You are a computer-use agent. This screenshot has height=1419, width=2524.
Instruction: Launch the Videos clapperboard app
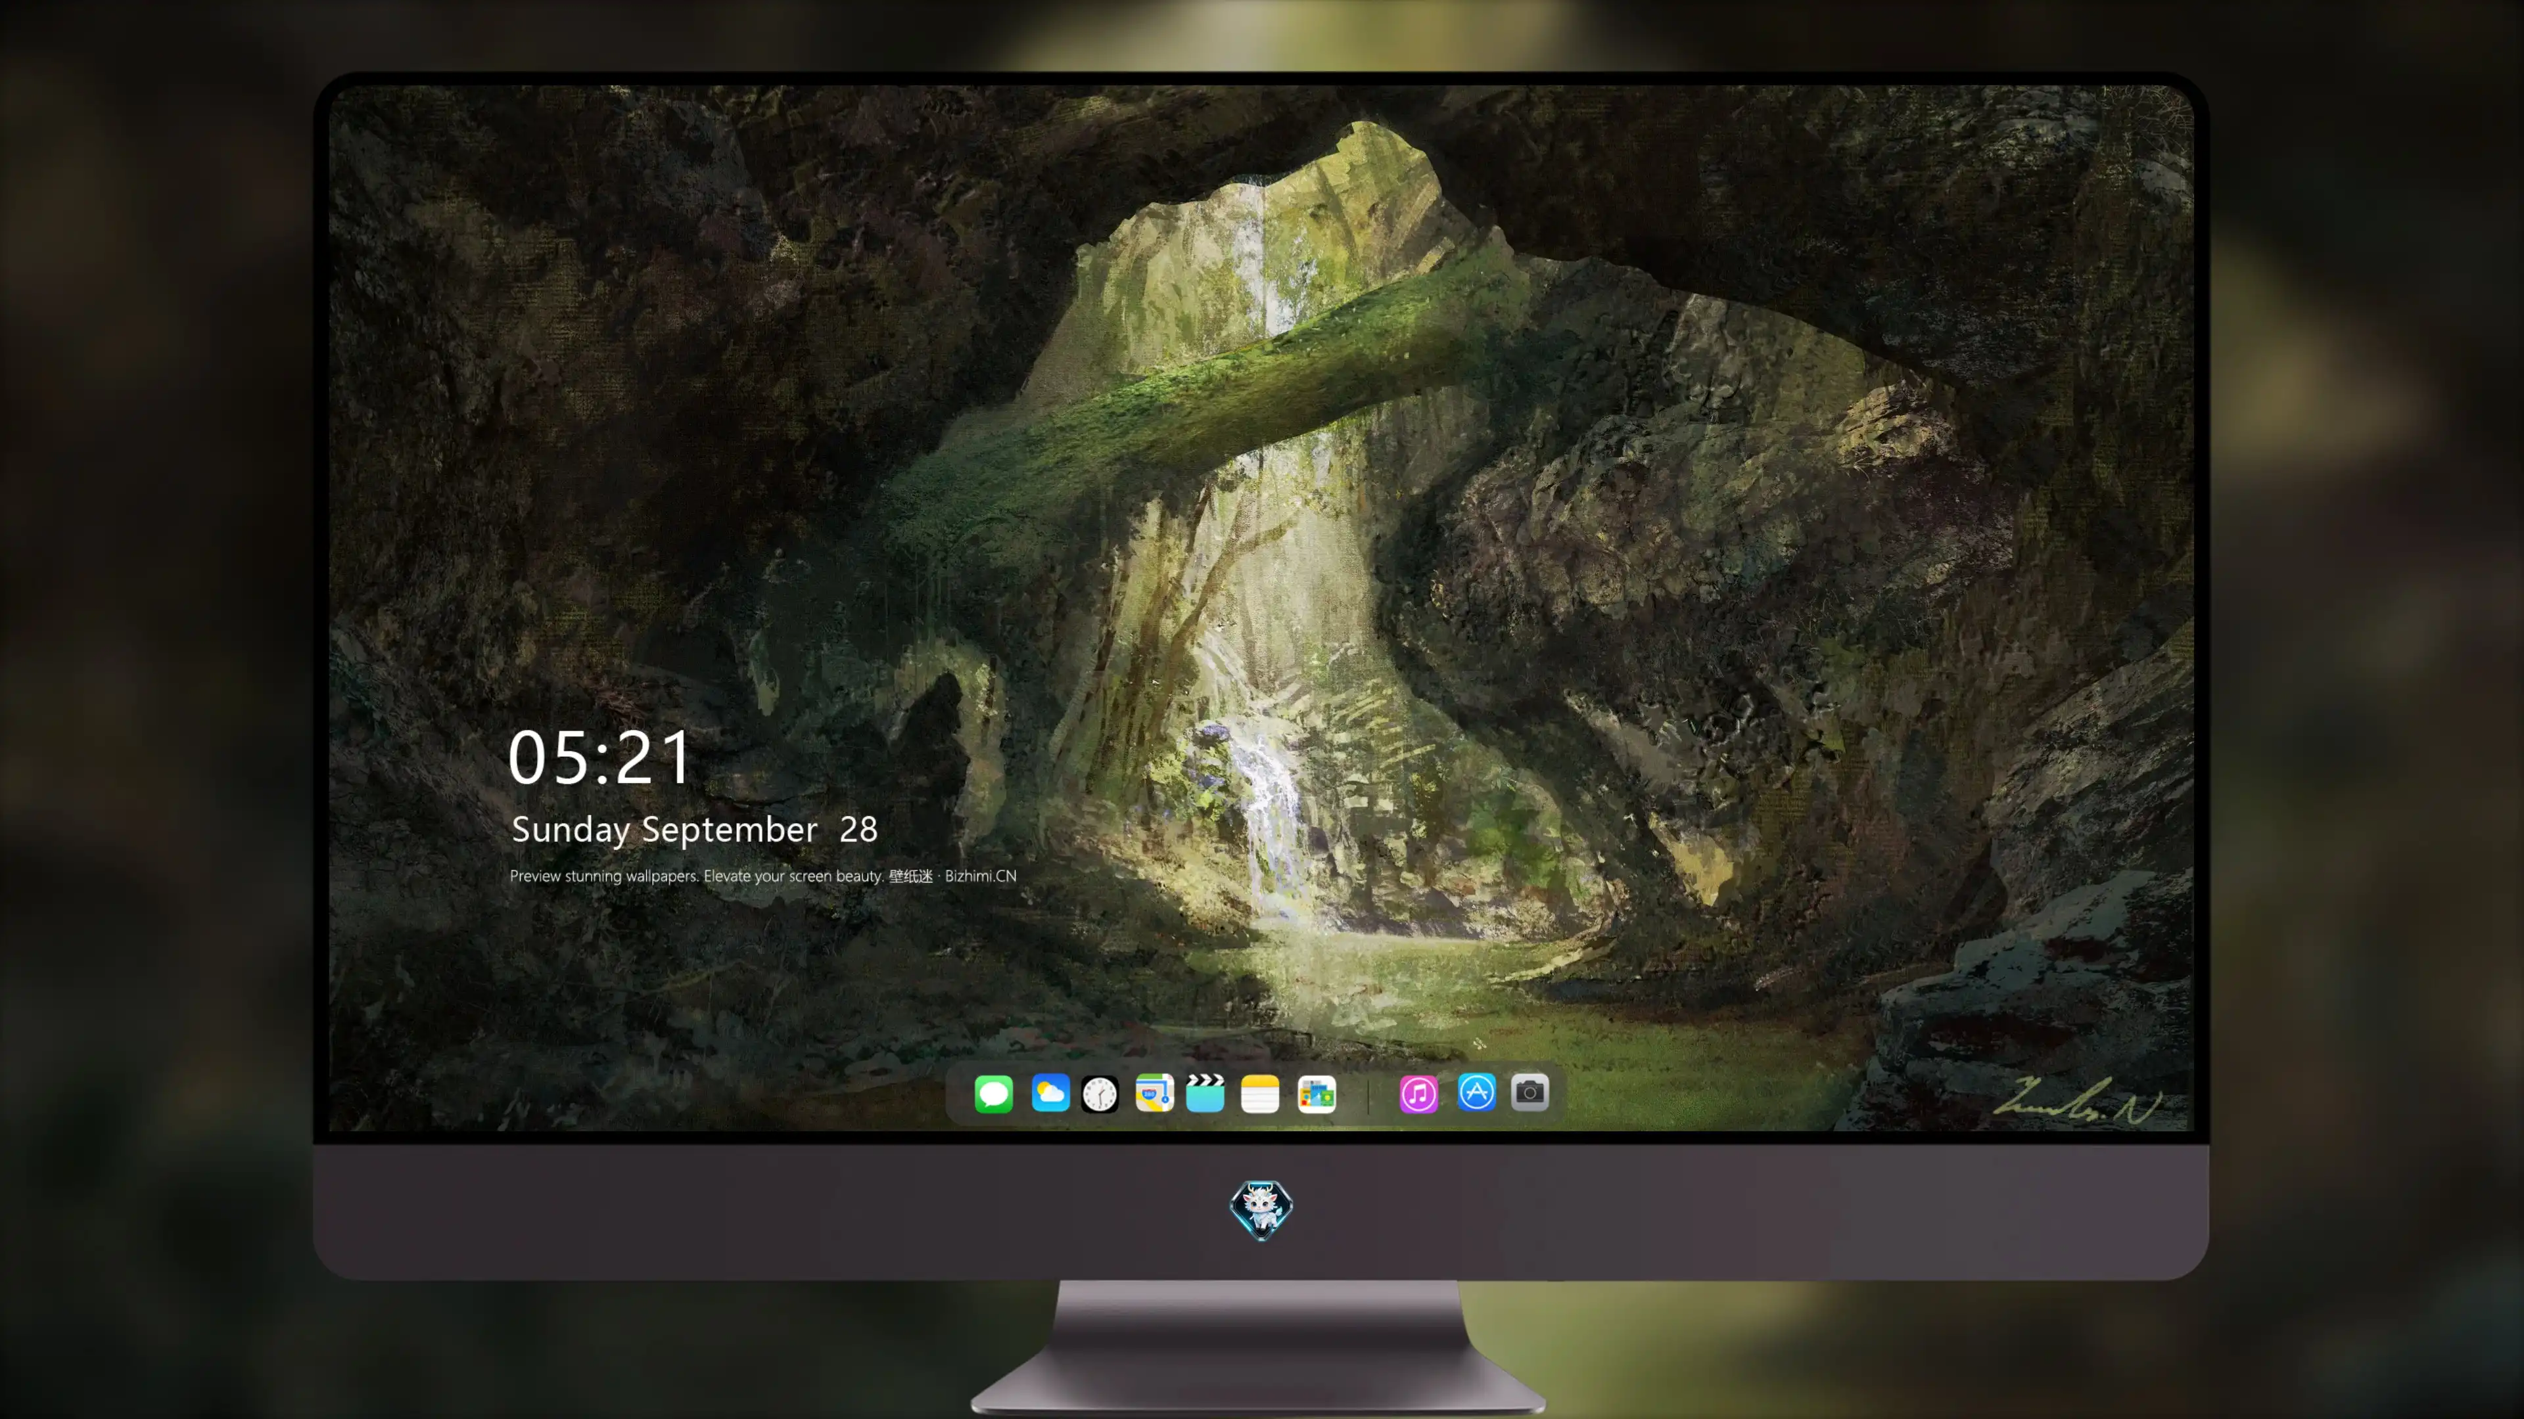pyautogui.click(x=1205, y=1093)
